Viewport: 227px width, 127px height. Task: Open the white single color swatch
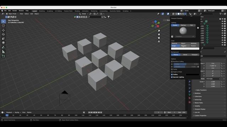tap(185, 49)
